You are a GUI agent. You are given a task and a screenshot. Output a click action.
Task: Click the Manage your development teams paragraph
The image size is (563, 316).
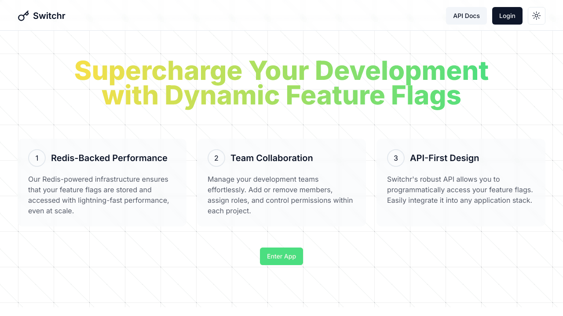pyautogui.click(x=280, y=195)
